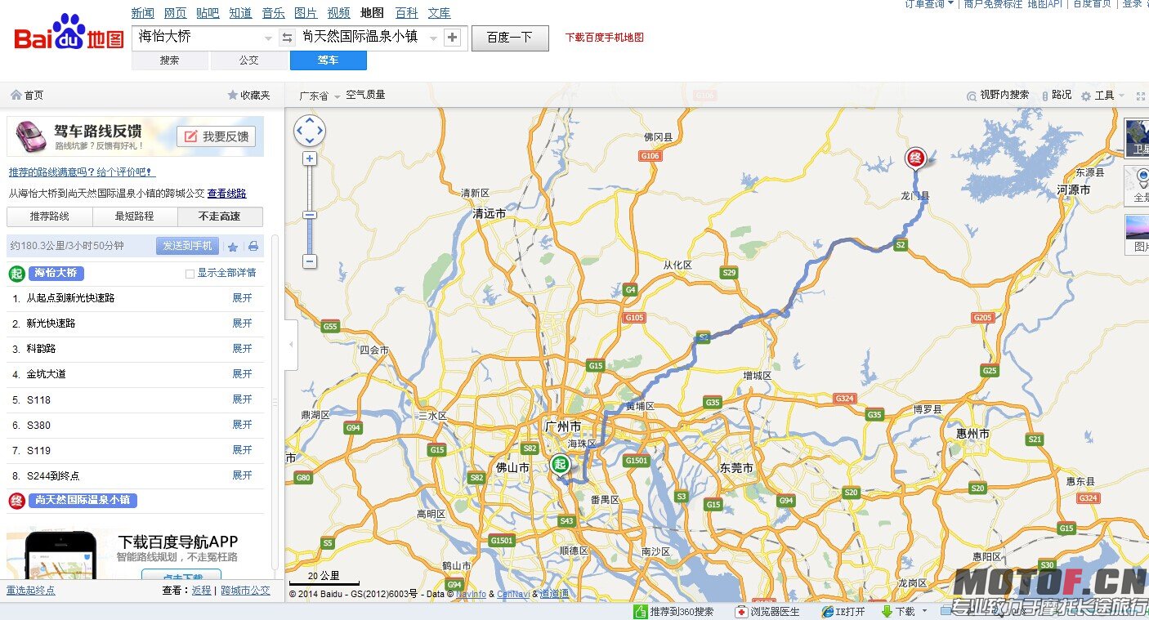This screenshot has width=1149, height=620.
Task: Expand step 8 S244到终点
Action: point(242,475)
